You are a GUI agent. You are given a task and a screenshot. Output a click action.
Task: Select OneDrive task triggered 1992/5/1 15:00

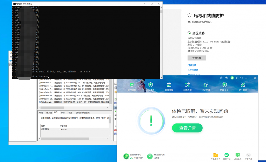(x=74, y=99)
